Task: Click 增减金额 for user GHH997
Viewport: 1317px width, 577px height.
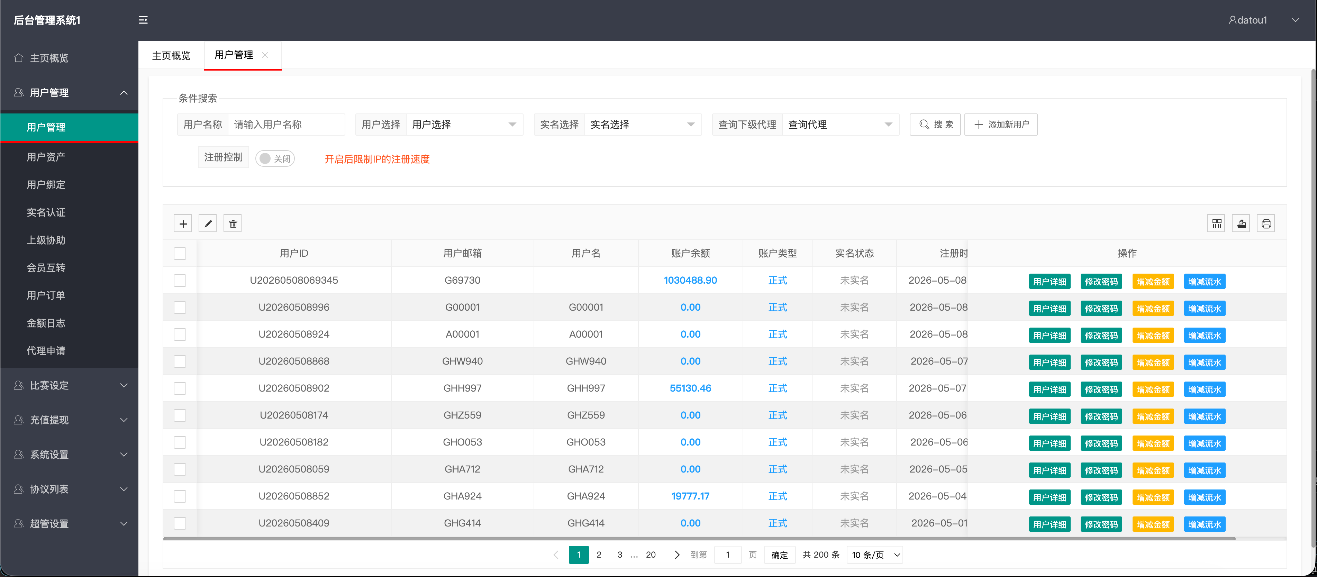Action: click(x=1153, y=390)
